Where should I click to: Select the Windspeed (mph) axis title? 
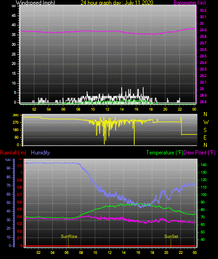(x=36, y=3)
